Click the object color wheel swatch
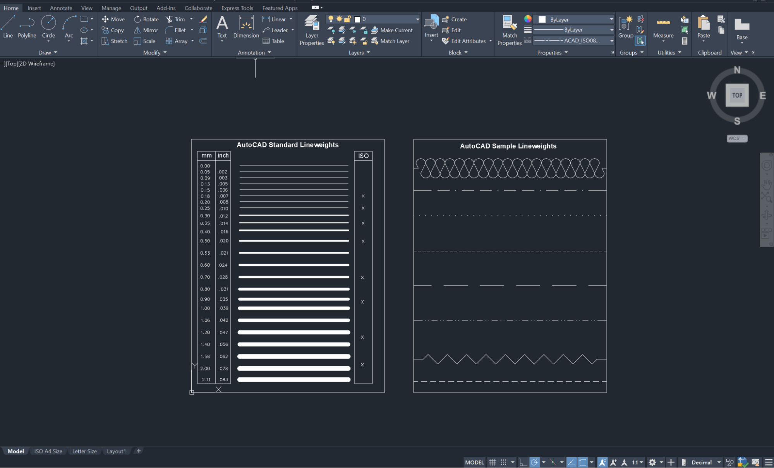 tap(528, 19)
